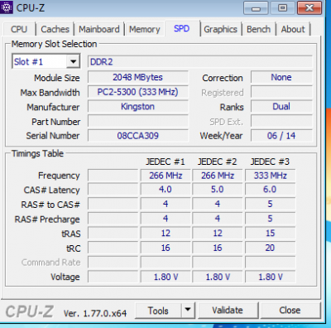Open the Graphics tab
Image resolution: width=331 pixels, height=328 pixels.
[220, 29]
